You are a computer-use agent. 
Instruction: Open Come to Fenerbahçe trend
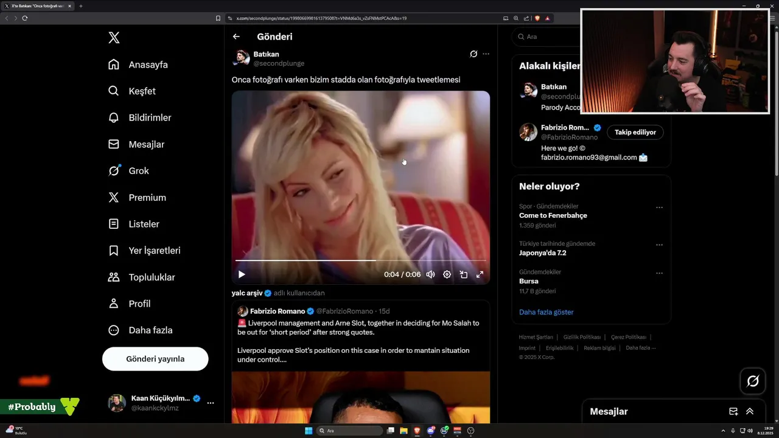pos(553,215)
